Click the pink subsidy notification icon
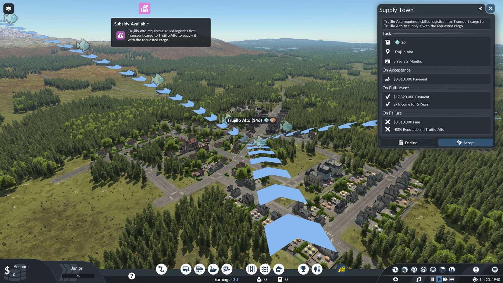This screenshot has width=503, height=283. [x=144, y=9]
